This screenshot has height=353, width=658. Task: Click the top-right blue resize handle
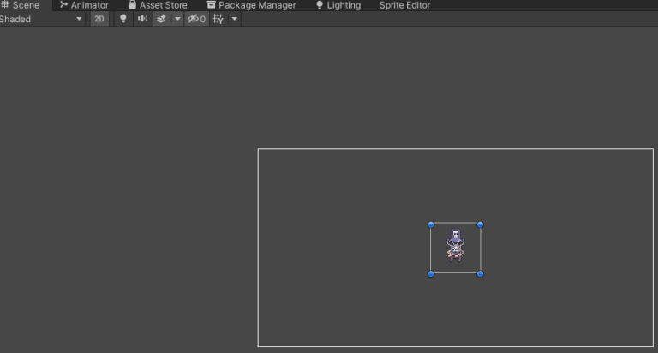coord(480,225)
